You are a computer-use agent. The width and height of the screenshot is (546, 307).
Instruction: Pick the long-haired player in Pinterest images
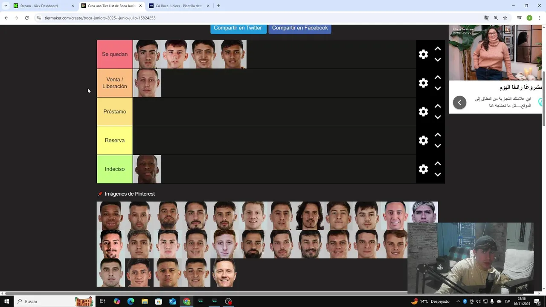(x=310, y=216)
